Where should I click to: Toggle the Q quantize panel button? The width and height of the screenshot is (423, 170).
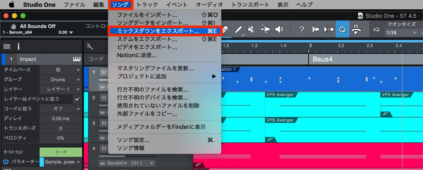(342, 29)
